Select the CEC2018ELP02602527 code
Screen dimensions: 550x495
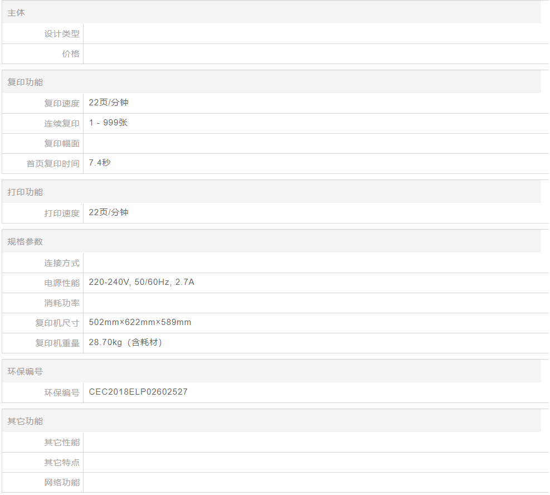click(x=138, y=392)
